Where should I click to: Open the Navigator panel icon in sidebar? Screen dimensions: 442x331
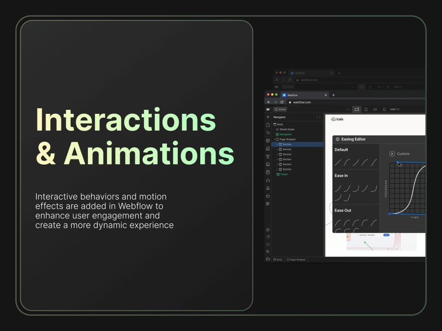[x=268, y=132]
